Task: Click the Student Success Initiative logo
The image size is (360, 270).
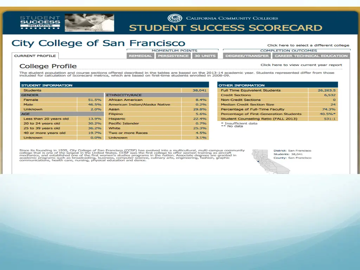Action: coord(40,22)
